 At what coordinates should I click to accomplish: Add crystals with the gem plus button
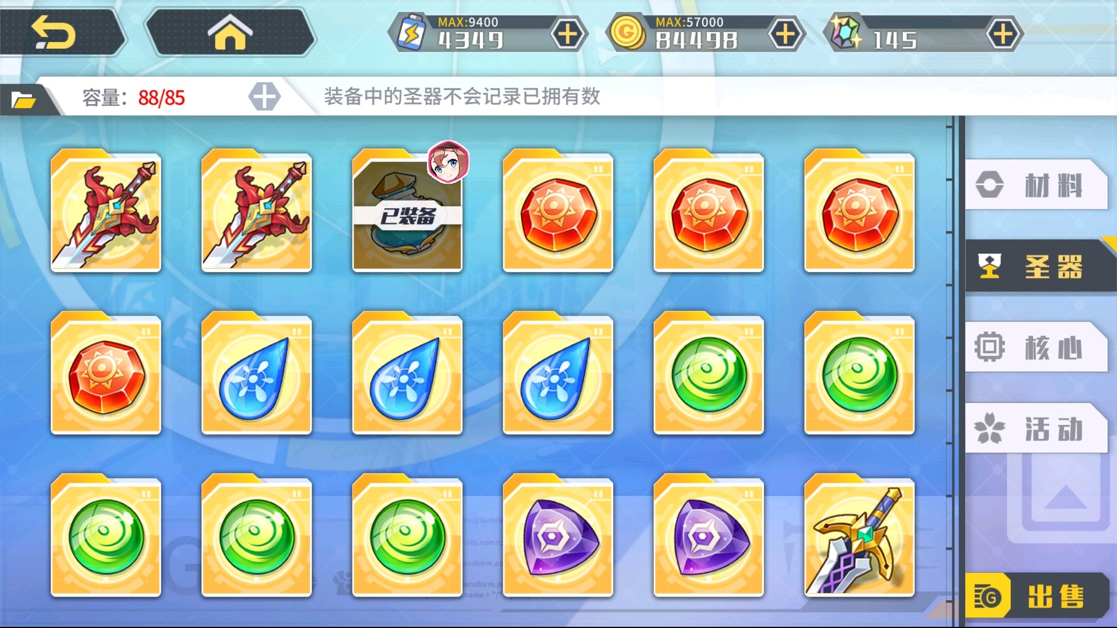1003,34
